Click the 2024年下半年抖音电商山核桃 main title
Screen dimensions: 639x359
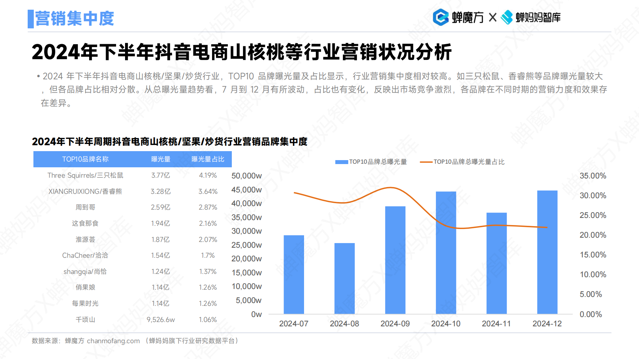(x=242, y=52)
